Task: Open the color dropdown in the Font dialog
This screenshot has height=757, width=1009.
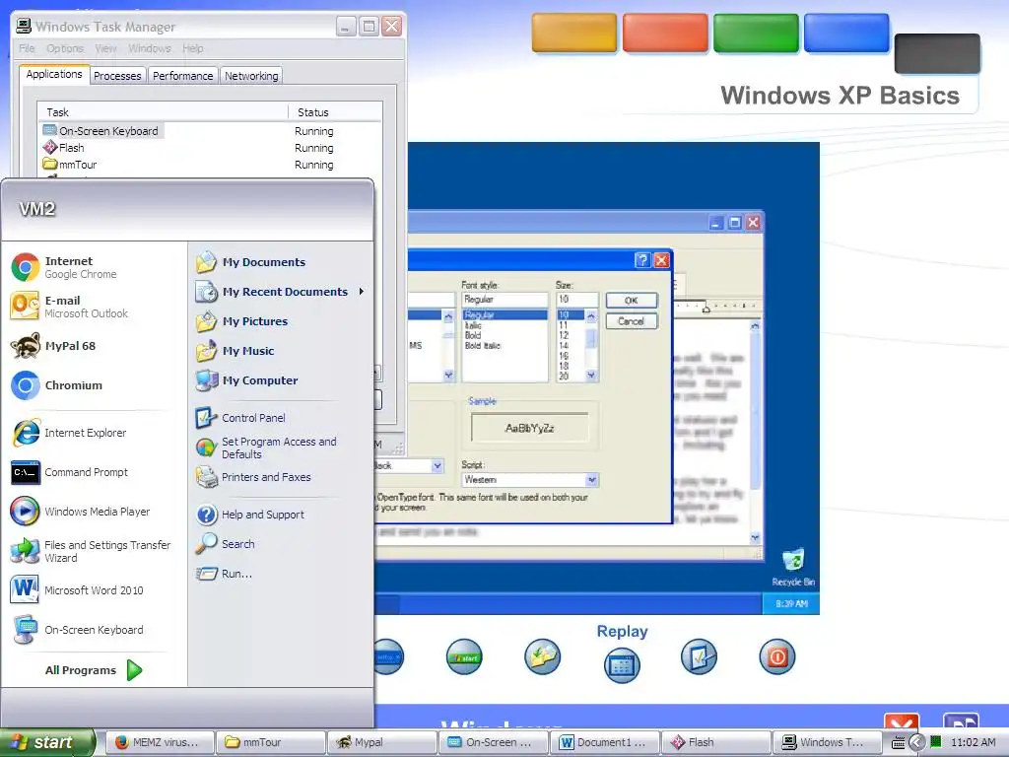Action: click(437, 465)
